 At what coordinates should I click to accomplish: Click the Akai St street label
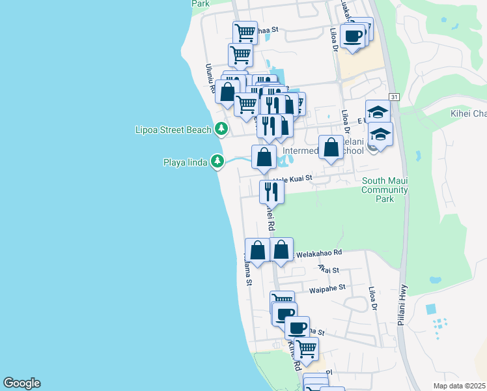[329, 269]
